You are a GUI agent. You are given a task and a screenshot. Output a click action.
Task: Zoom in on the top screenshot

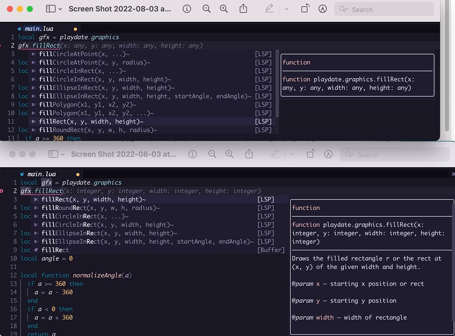(225, 9)
